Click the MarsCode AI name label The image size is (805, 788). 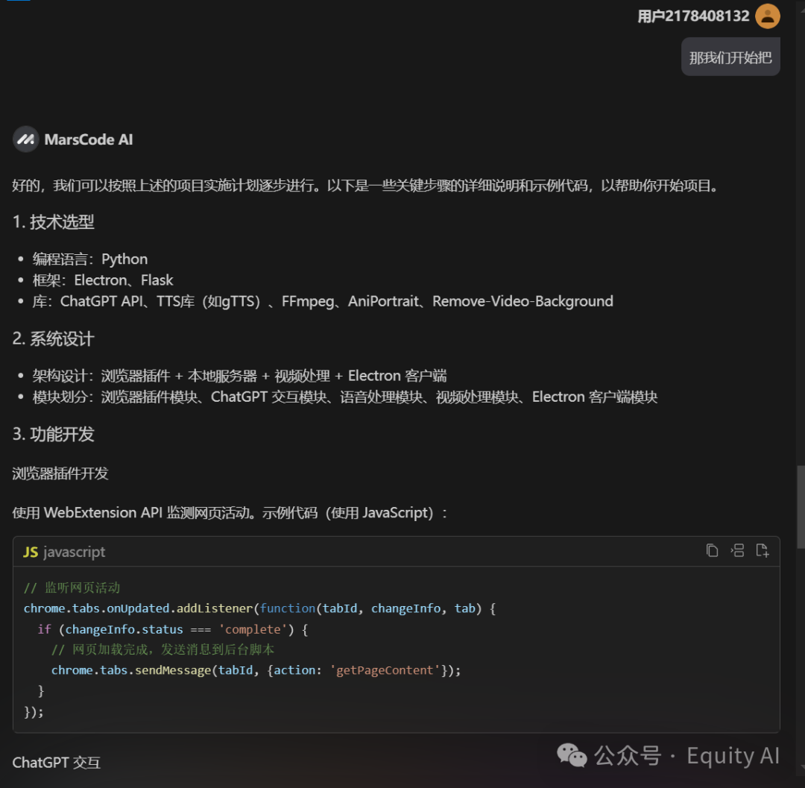pos(88,139)
